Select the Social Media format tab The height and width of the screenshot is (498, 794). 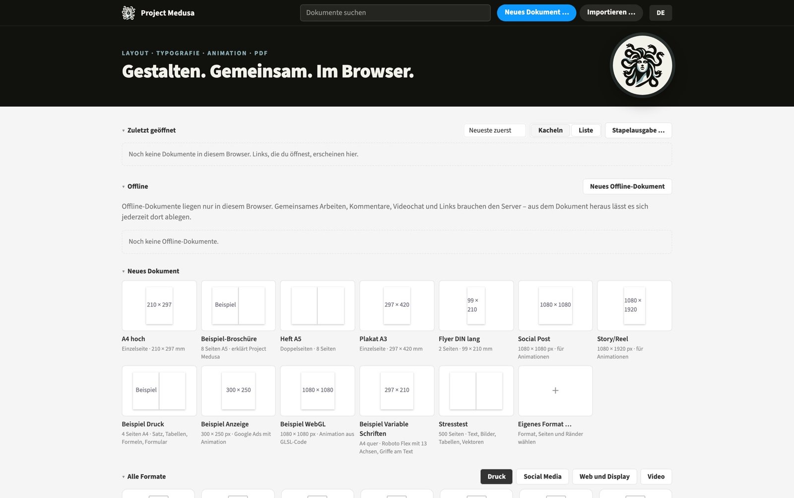[x=542, y=476]
